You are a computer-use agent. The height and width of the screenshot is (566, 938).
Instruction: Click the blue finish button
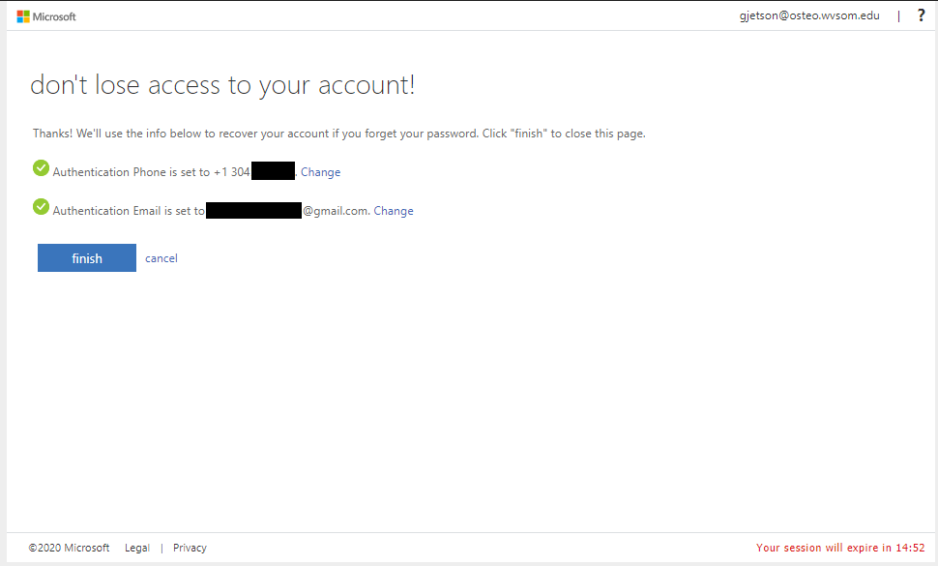click(87, 258)
